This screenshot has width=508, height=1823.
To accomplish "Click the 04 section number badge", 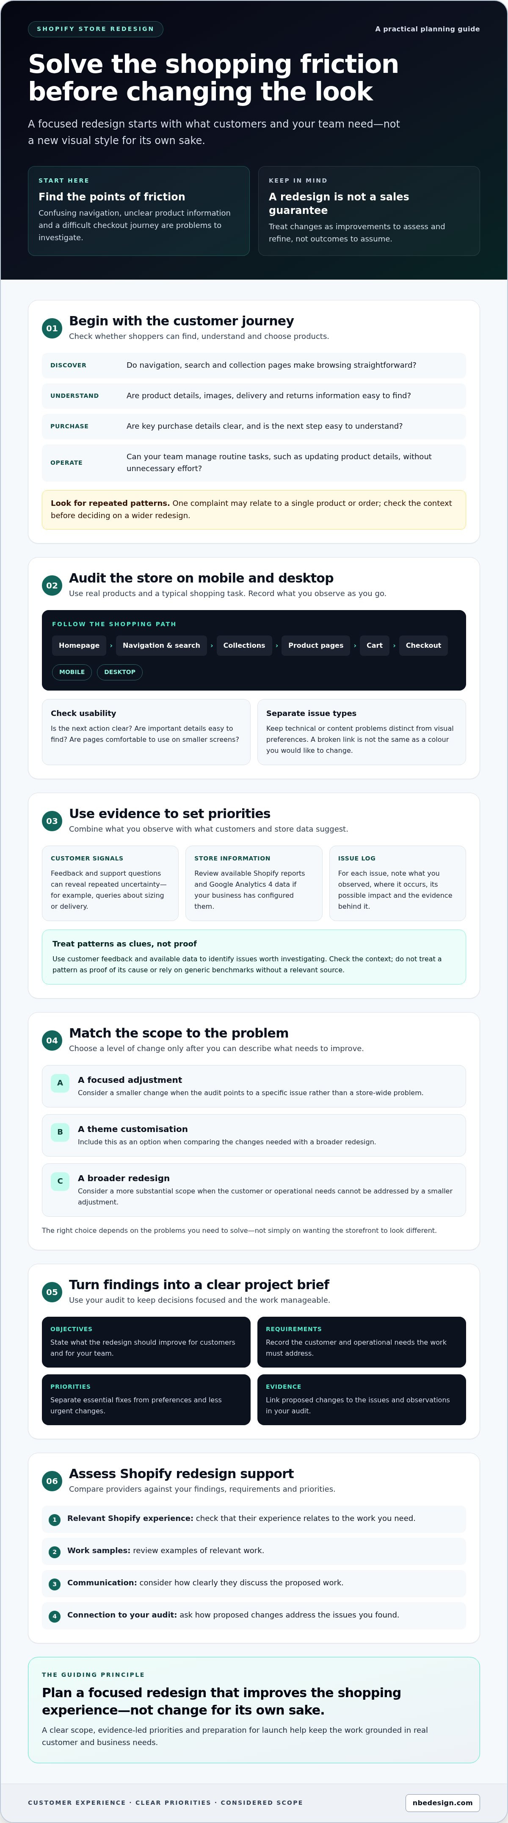I will [x=52, y=1041].
